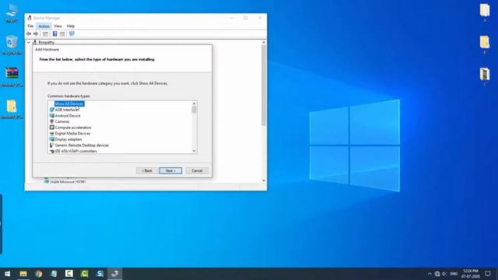
Task: Select the desktop folder between folders A and C
Action: coord(485,45)
